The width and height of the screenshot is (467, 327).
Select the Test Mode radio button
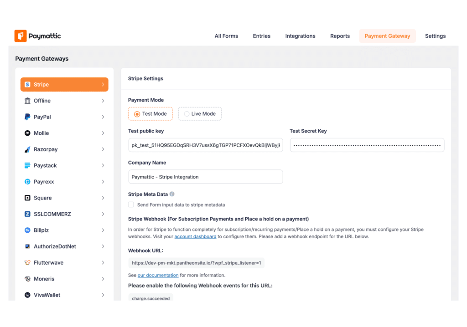point(137,114)
